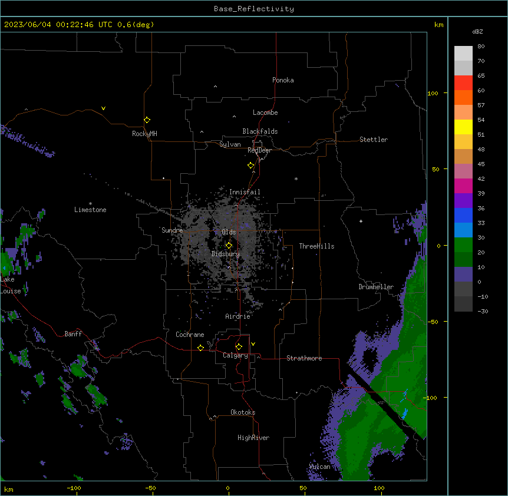
Task: Click the Cochrane label
Action: (x=190, y=335)
